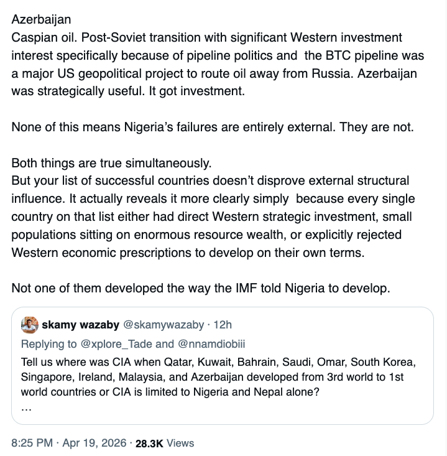Screen dimensions: 447x456
Task: Click the 'None of this means Nigeria's failures' sentence
Action: [x=213, y=127]
